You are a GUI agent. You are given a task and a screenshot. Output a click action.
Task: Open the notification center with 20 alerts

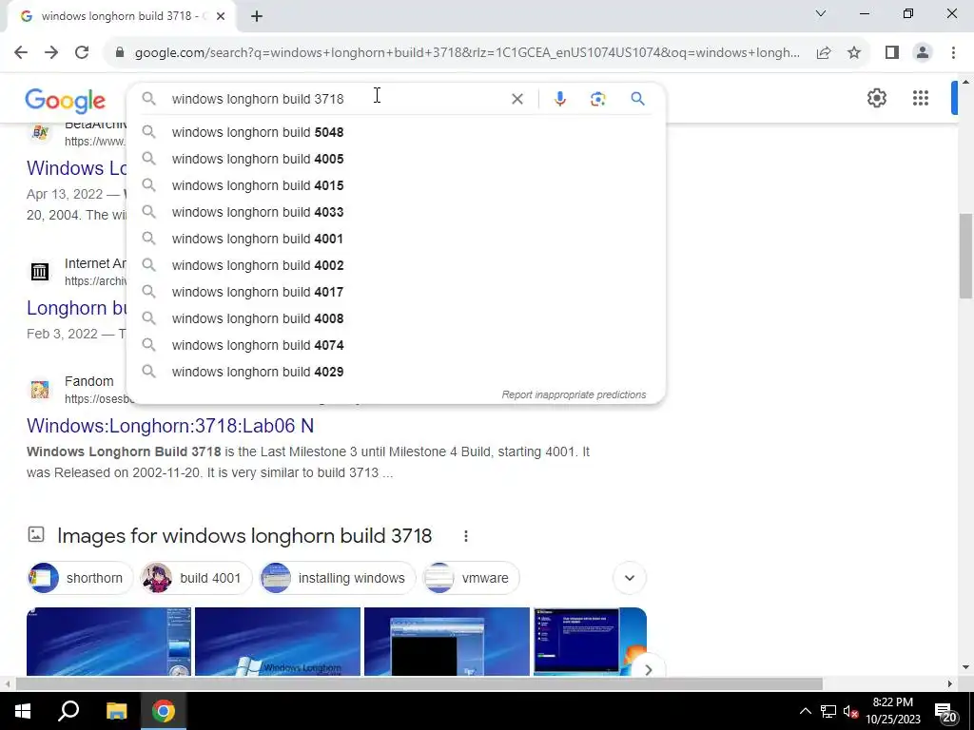(x=945, y=712)
